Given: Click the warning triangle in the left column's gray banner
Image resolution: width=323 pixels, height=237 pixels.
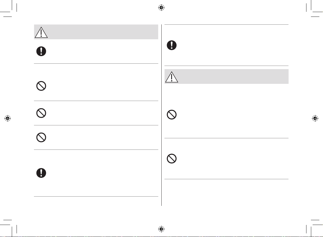Looking at the screenshot, I should click(41, 32).
